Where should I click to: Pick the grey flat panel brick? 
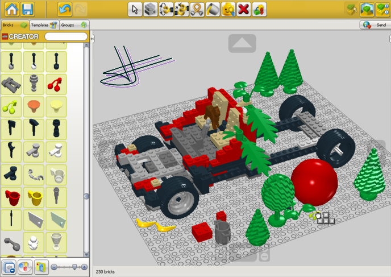click(34, 220)
